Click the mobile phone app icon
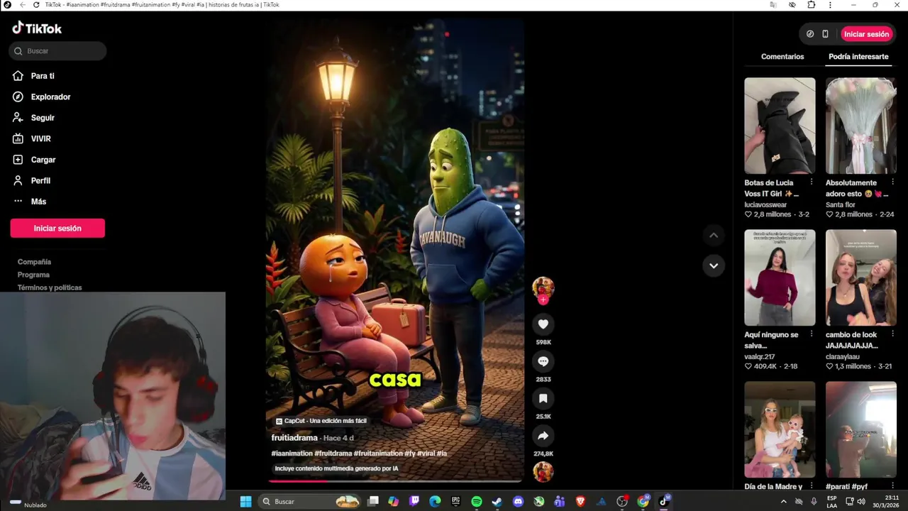 pyautogui.click(x=825, y=34)
